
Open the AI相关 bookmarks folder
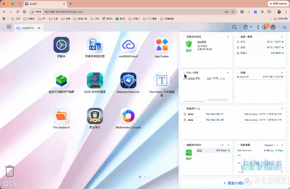pos(29,19)
